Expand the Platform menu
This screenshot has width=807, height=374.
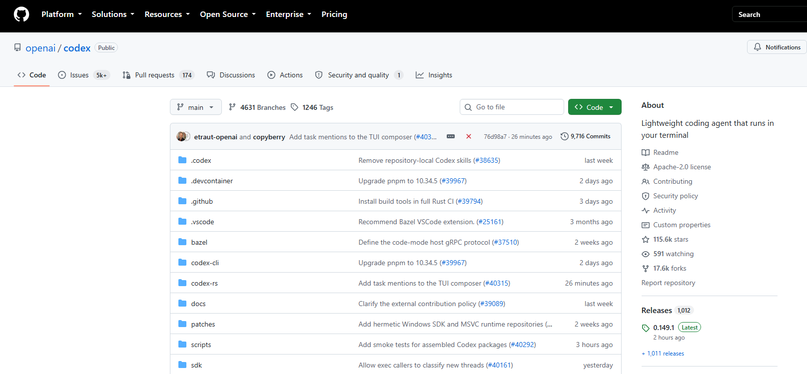pyautogui.click(x=61, y=14)
